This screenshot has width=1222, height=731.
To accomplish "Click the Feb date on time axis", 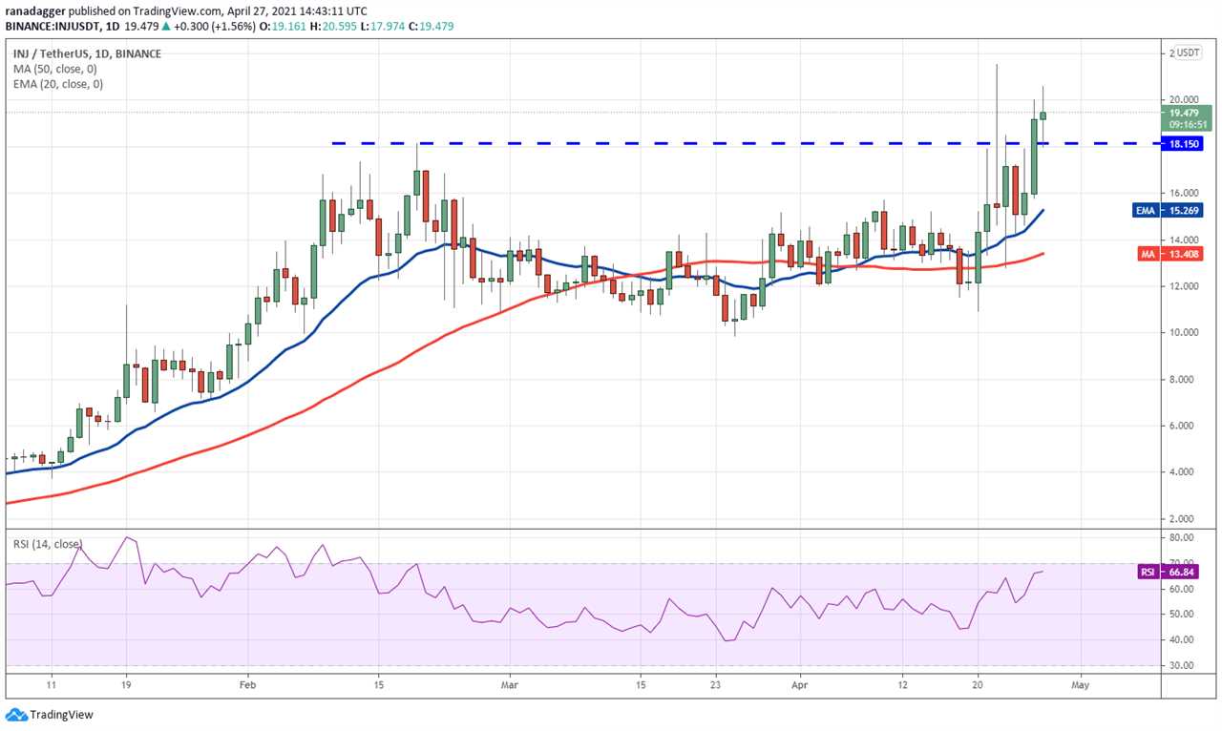I will (247, 684).
